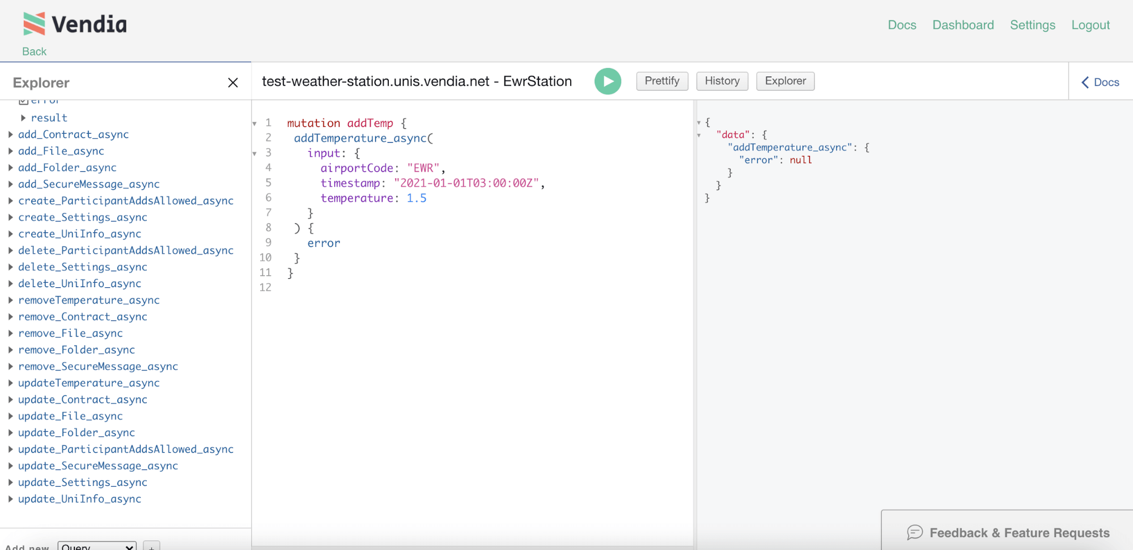This screenshot has width=1133, height=550.
Task: Expand add_Contract_async mutation
Action: click(x=11, y=134)
